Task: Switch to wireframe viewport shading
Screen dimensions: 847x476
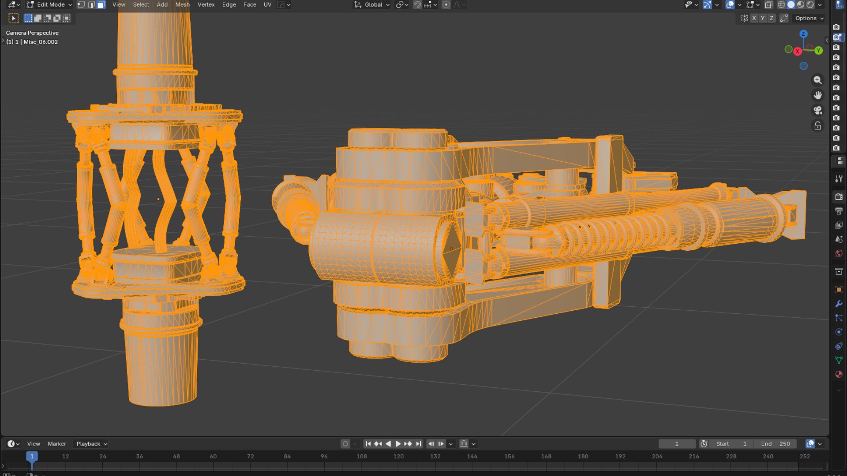Action: tap(781, 5)
